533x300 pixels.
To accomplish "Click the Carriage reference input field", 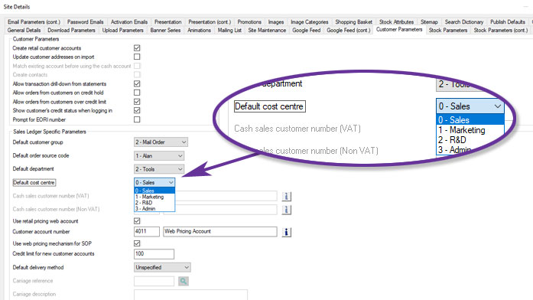I will [x=154, y=281].
